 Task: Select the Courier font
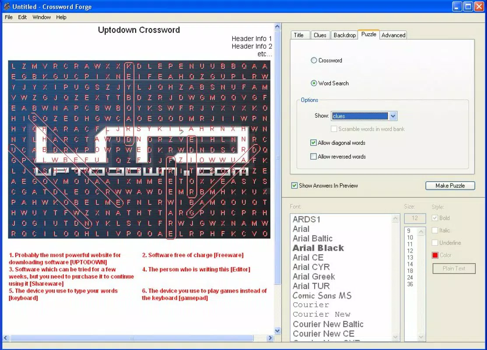pyautogui.click(x=311, y=305)
